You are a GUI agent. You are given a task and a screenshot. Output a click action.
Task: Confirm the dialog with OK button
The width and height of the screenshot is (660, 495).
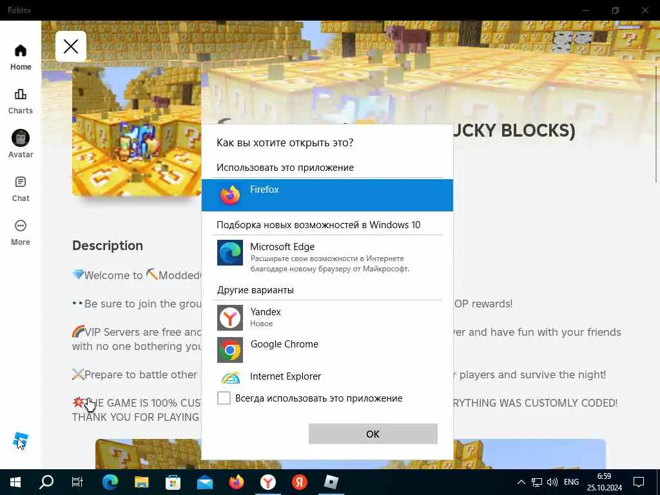pyautogui.click(x=373, y=434)
